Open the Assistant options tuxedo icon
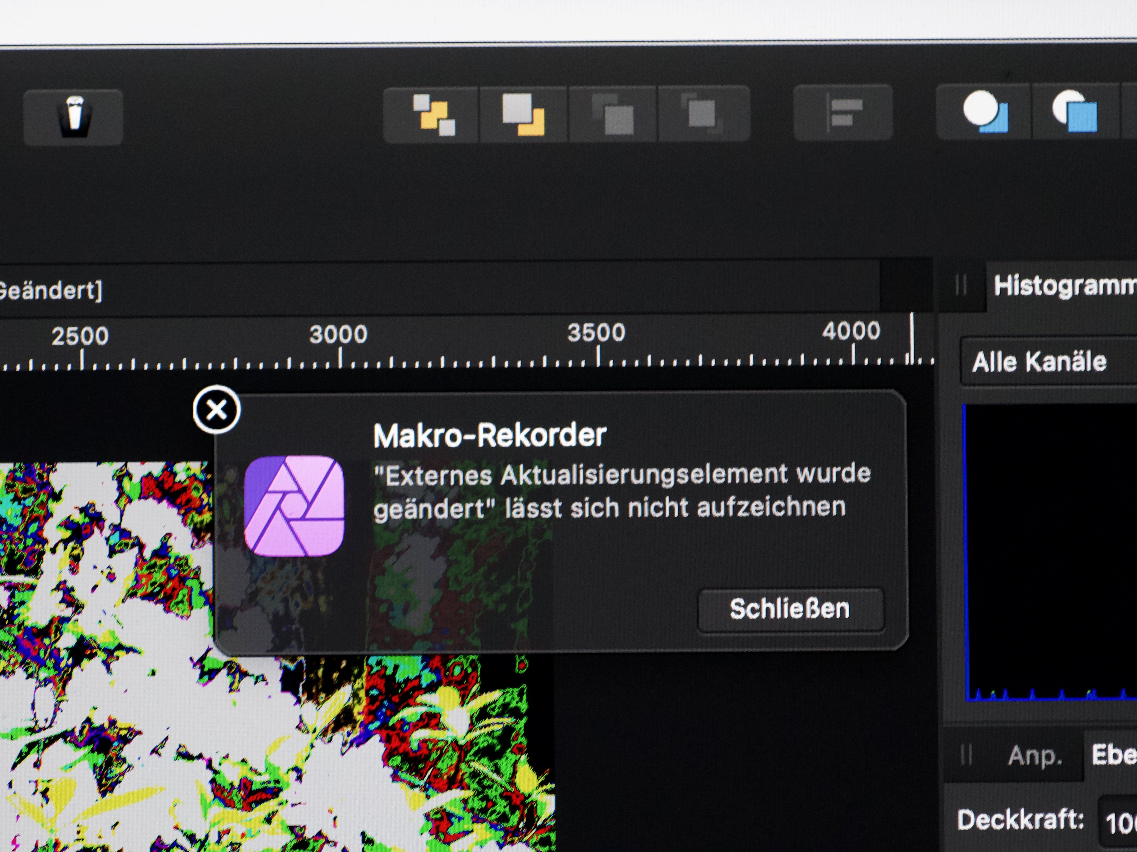1137x852 pixels. tap(73, 117)
